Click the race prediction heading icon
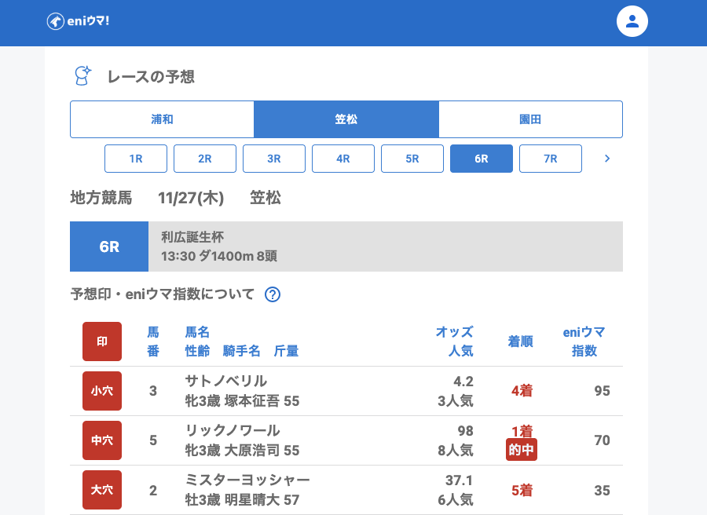 point(82,76)
